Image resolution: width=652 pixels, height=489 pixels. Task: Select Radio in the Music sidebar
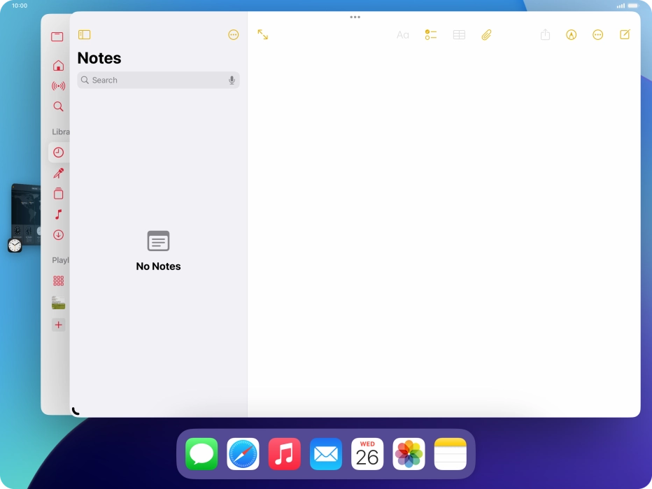(x=59, y=85)
